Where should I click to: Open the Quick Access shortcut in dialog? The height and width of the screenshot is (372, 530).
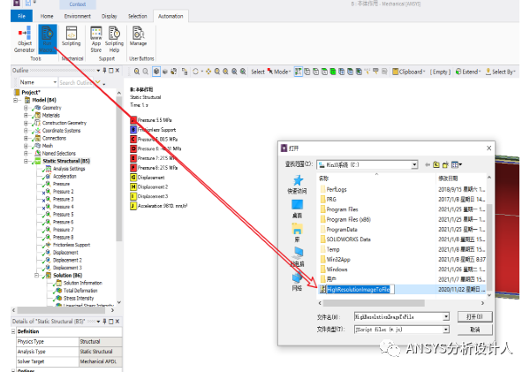297,185
